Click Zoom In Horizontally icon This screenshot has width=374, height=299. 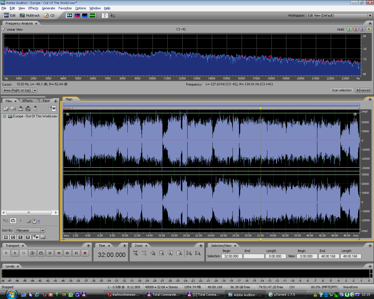tap(136, 253)
